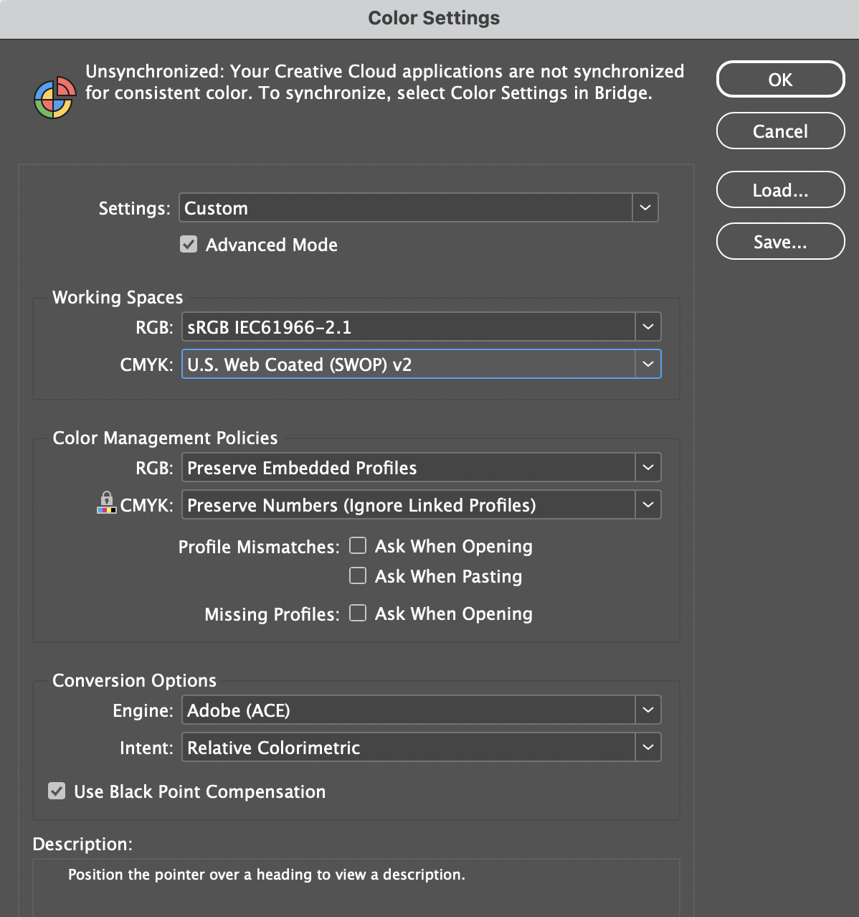Screen dimensions: 859x917
Task: Click Load to import color settings
Action: [780, 189]
